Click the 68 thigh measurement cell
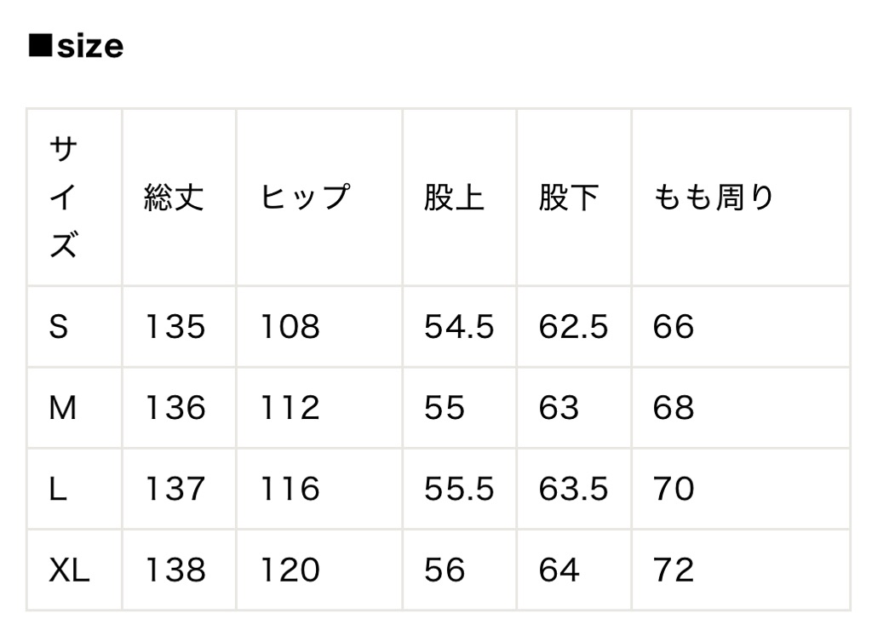The height and width of the screenshot is (642, 872). point(674,408)
